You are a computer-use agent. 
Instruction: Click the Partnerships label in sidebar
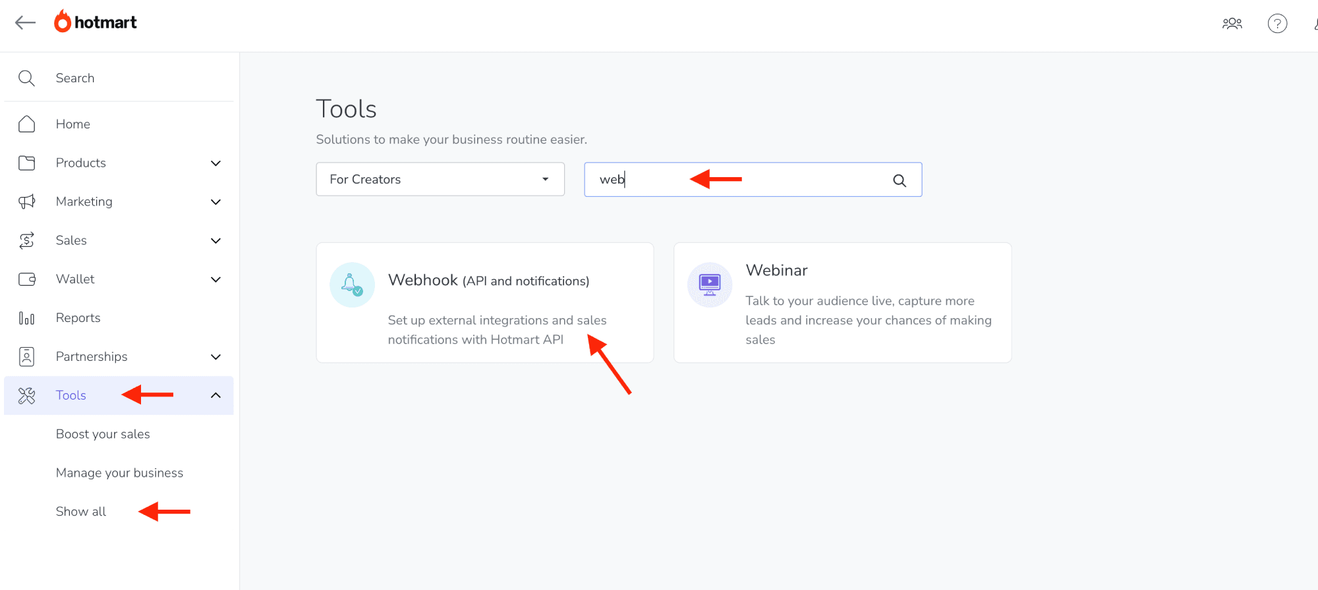pos(92,357)
